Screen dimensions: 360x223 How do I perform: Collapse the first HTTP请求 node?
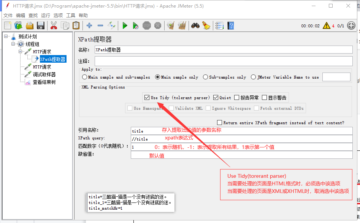click(21, 52)
